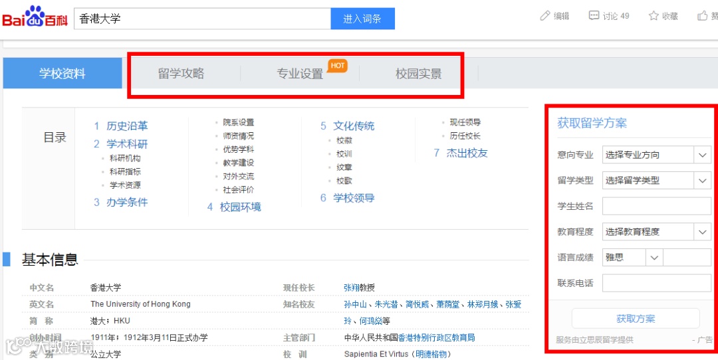
Task: Click the language score field beside 雅思
Action: [687, 258]
